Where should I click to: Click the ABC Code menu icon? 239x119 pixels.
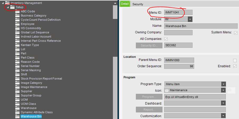17,11
